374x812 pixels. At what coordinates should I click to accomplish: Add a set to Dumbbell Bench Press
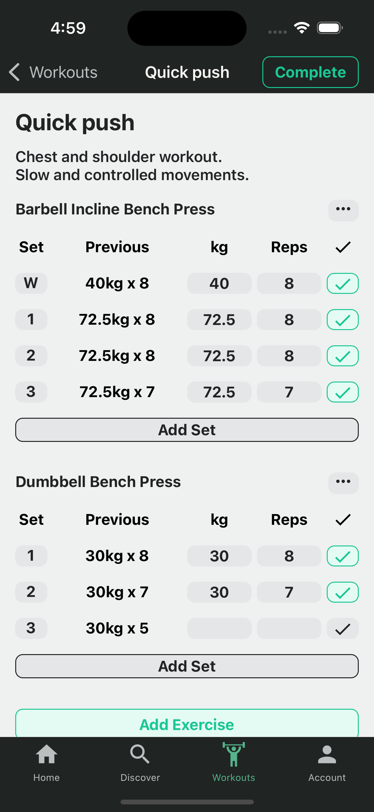coord(187,666)
